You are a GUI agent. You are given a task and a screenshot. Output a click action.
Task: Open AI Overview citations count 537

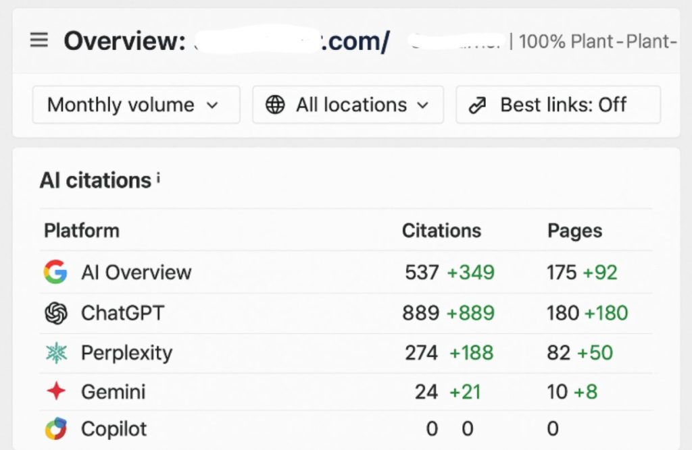click(x=422, y=273)
